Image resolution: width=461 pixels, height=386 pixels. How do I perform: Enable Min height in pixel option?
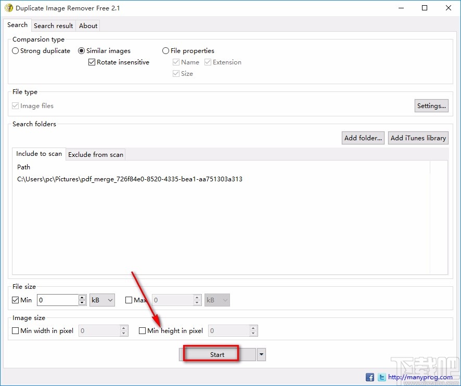[143, 330]
